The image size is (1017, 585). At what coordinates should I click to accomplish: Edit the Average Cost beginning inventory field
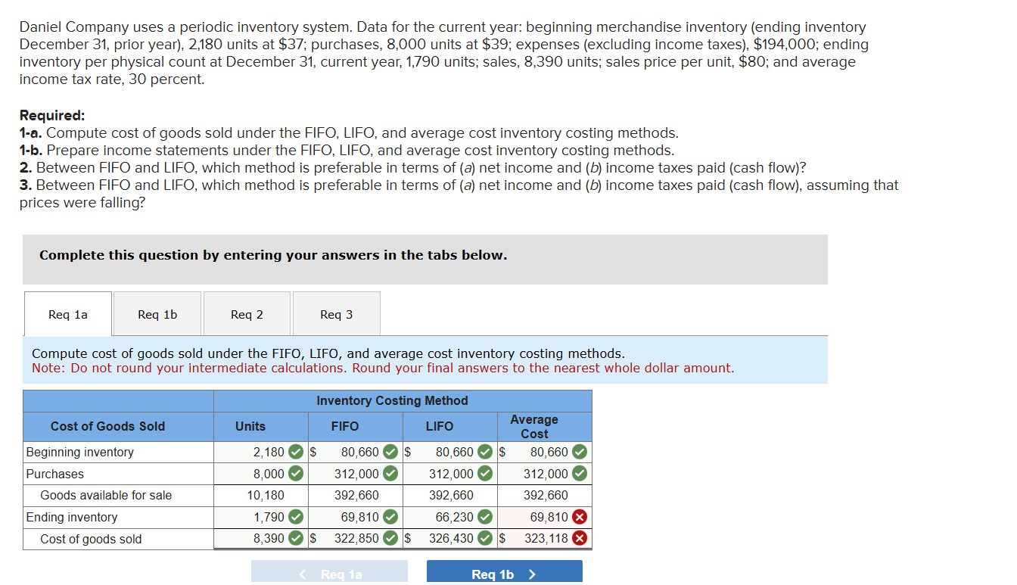point(544,453)
